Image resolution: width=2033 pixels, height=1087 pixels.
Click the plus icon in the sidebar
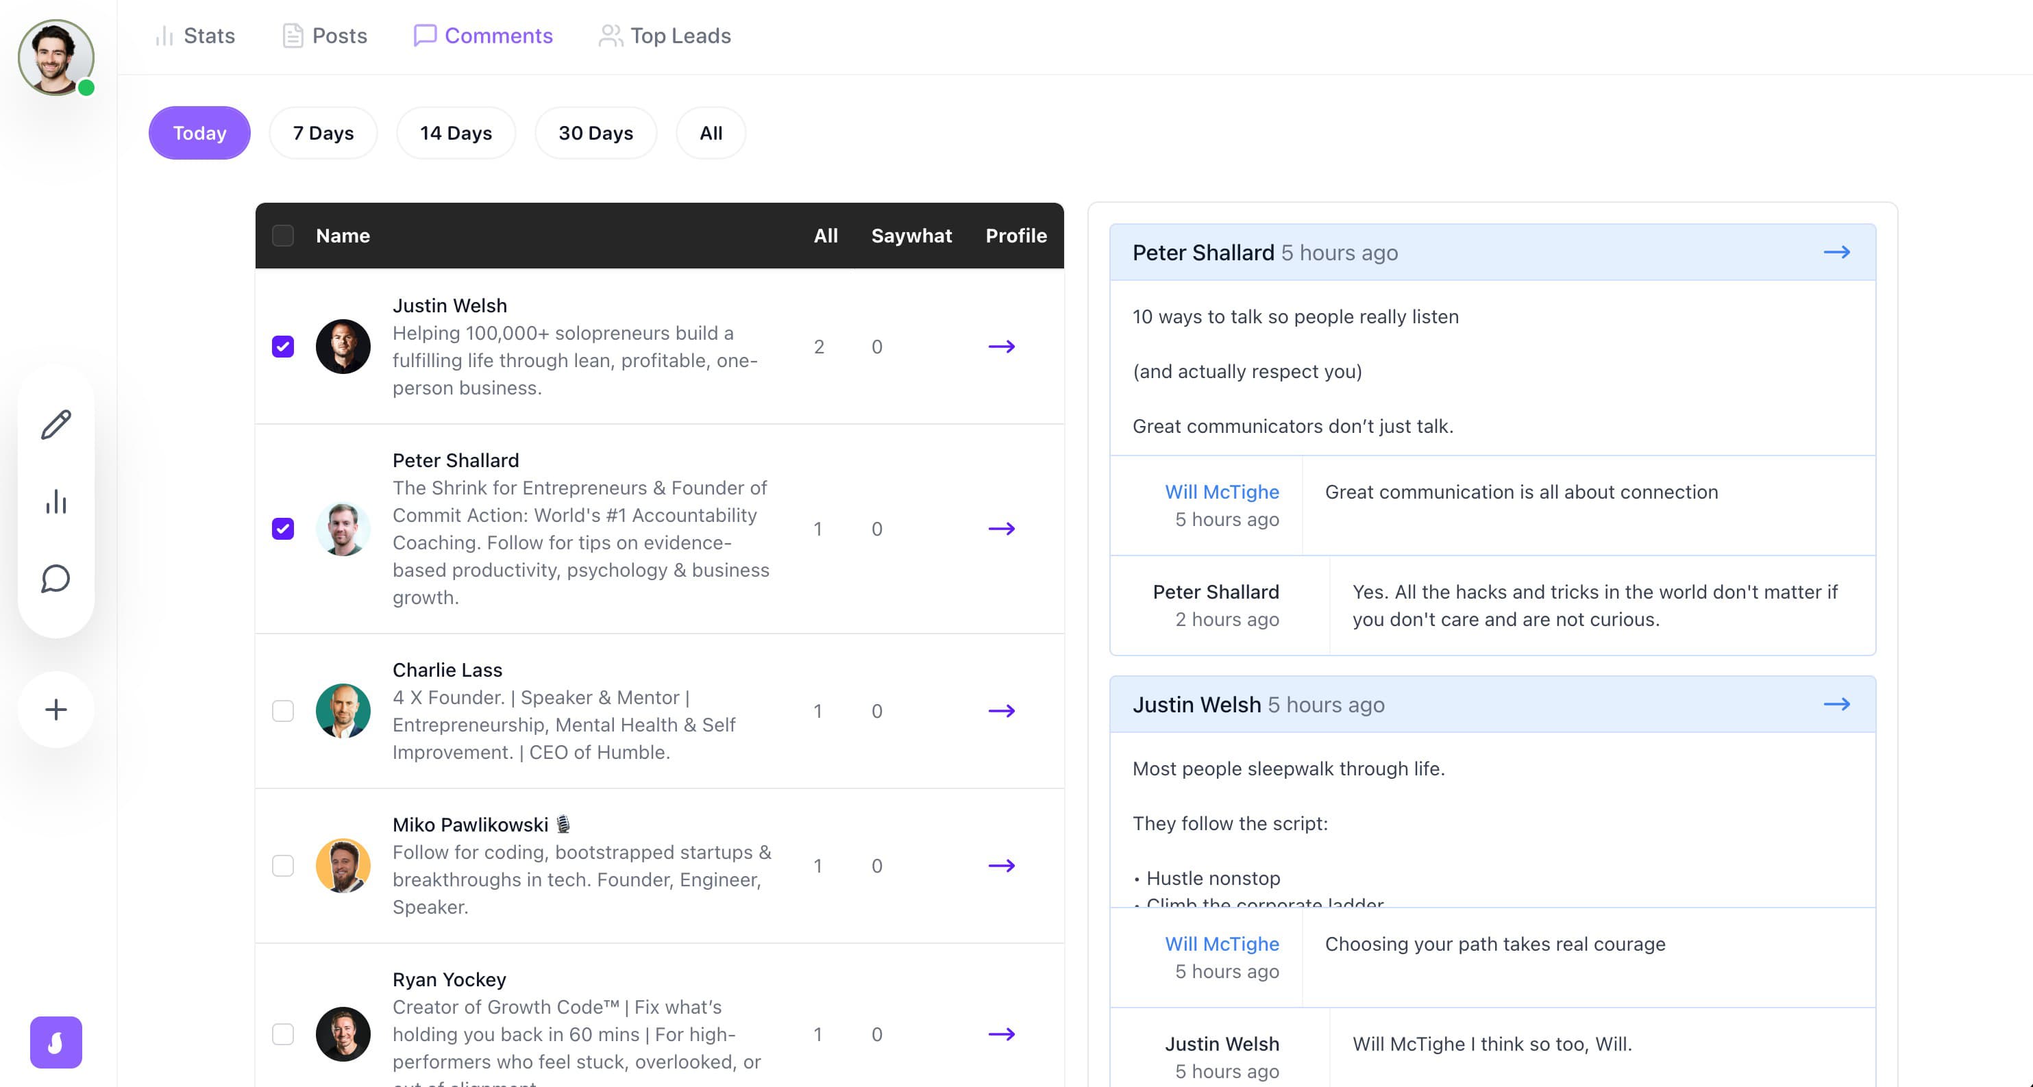56,708
